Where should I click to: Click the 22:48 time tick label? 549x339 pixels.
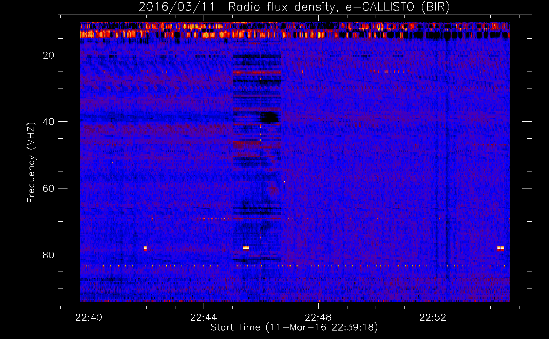(318, 318)
